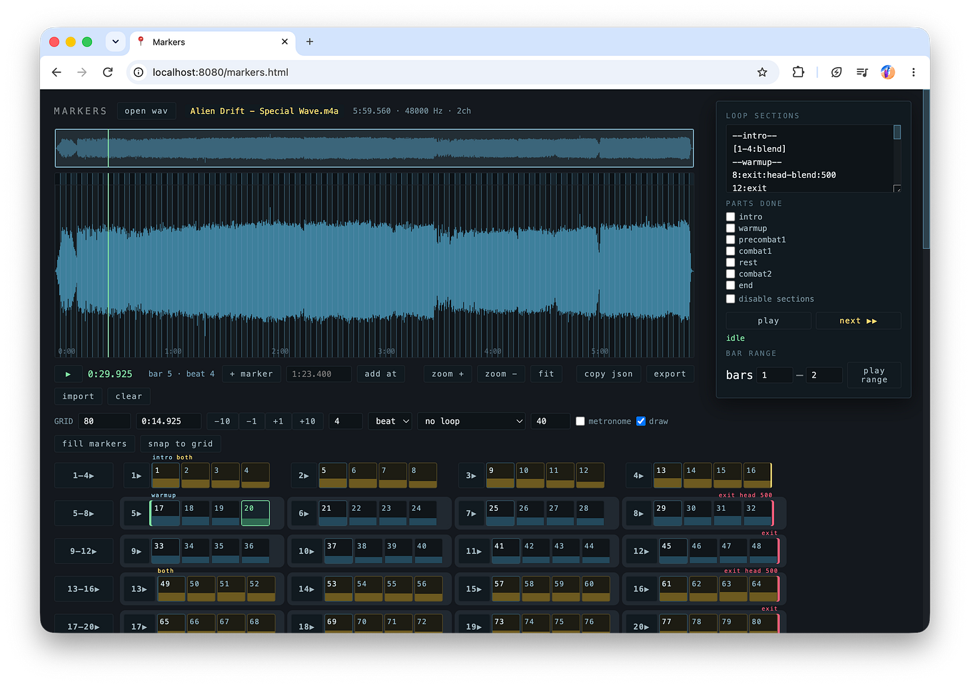Screen dimensions: 970x686
Task: Seek in the waveform overview strip
Action: [x=374, y=148]
